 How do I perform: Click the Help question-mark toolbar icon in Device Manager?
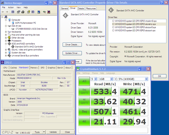[x=29, y=12]
